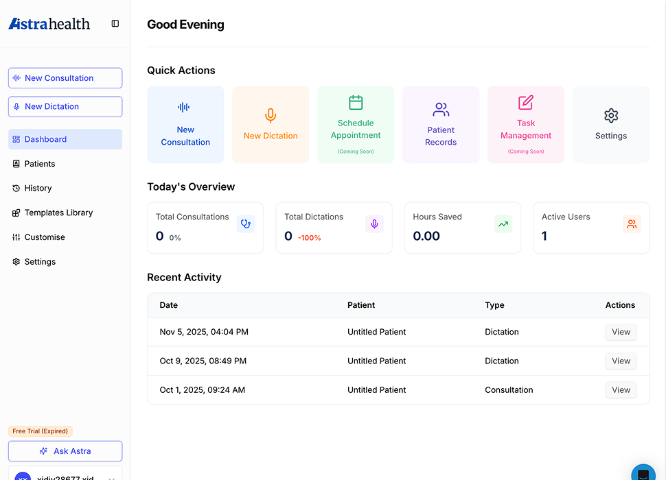Image resolution: width=666 pixels, height=480 pixels.
Task: View the Oct 1, 2025 consultation entry
Action: click(621, 390)
